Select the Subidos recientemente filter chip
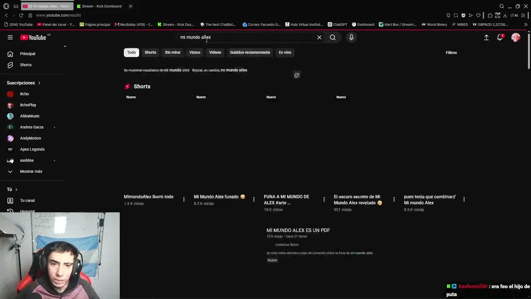This screenshot has width=531, height=299. point(250,52)
